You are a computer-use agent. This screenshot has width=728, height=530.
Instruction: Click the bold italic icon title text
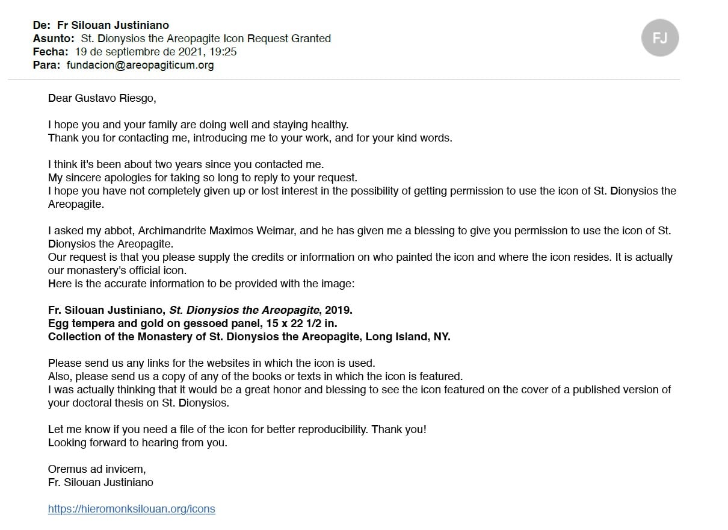point(244,310)
